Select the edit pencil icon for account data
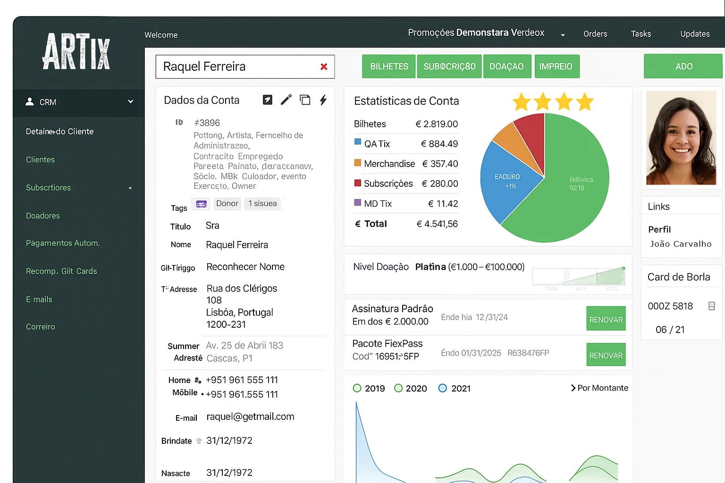The image size is (725, 483). tap(286, 100)
